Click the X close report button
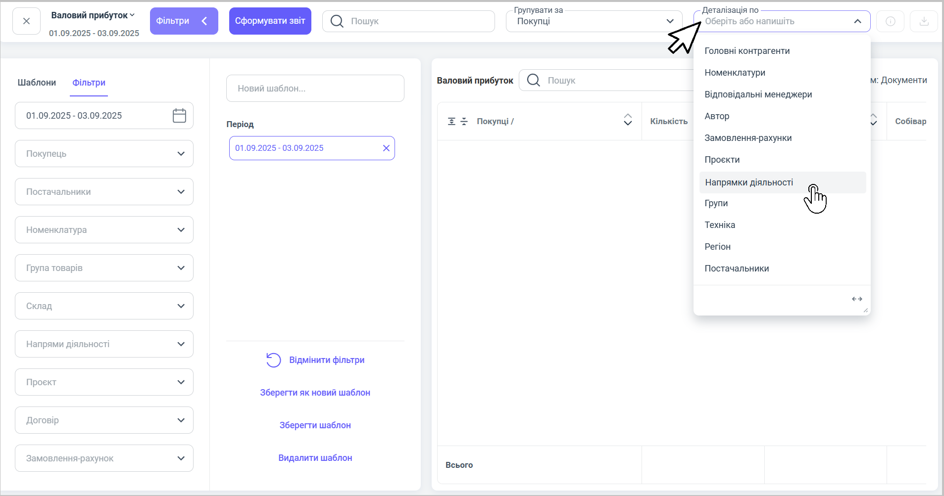944x496 pixels. (26, 21)
